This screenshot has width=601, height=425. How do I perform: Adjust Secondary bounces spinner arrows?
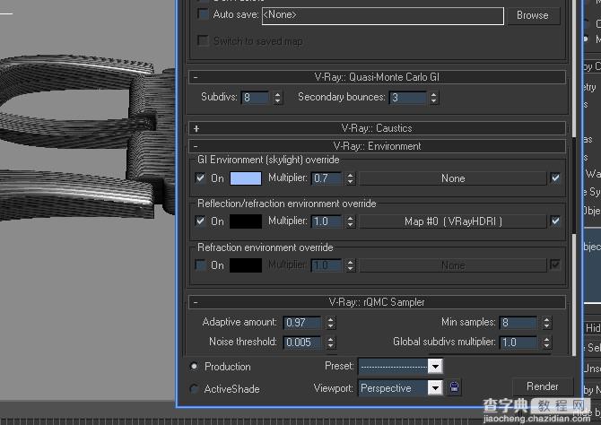[x=433, y=98]
